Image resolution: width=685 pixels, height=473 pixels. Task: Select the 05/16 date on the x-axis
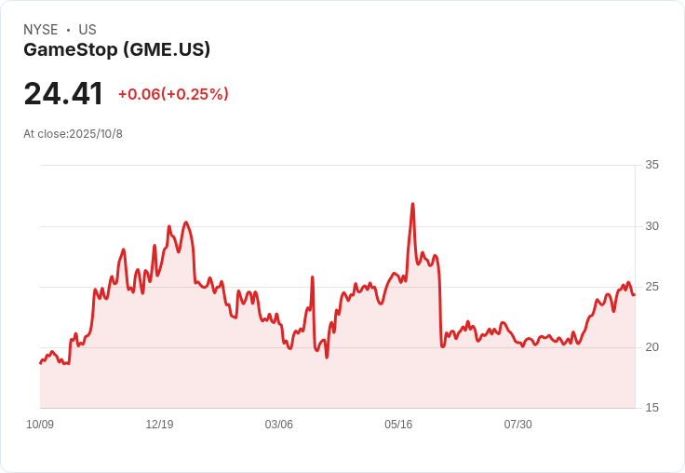(x=398, y=425)
